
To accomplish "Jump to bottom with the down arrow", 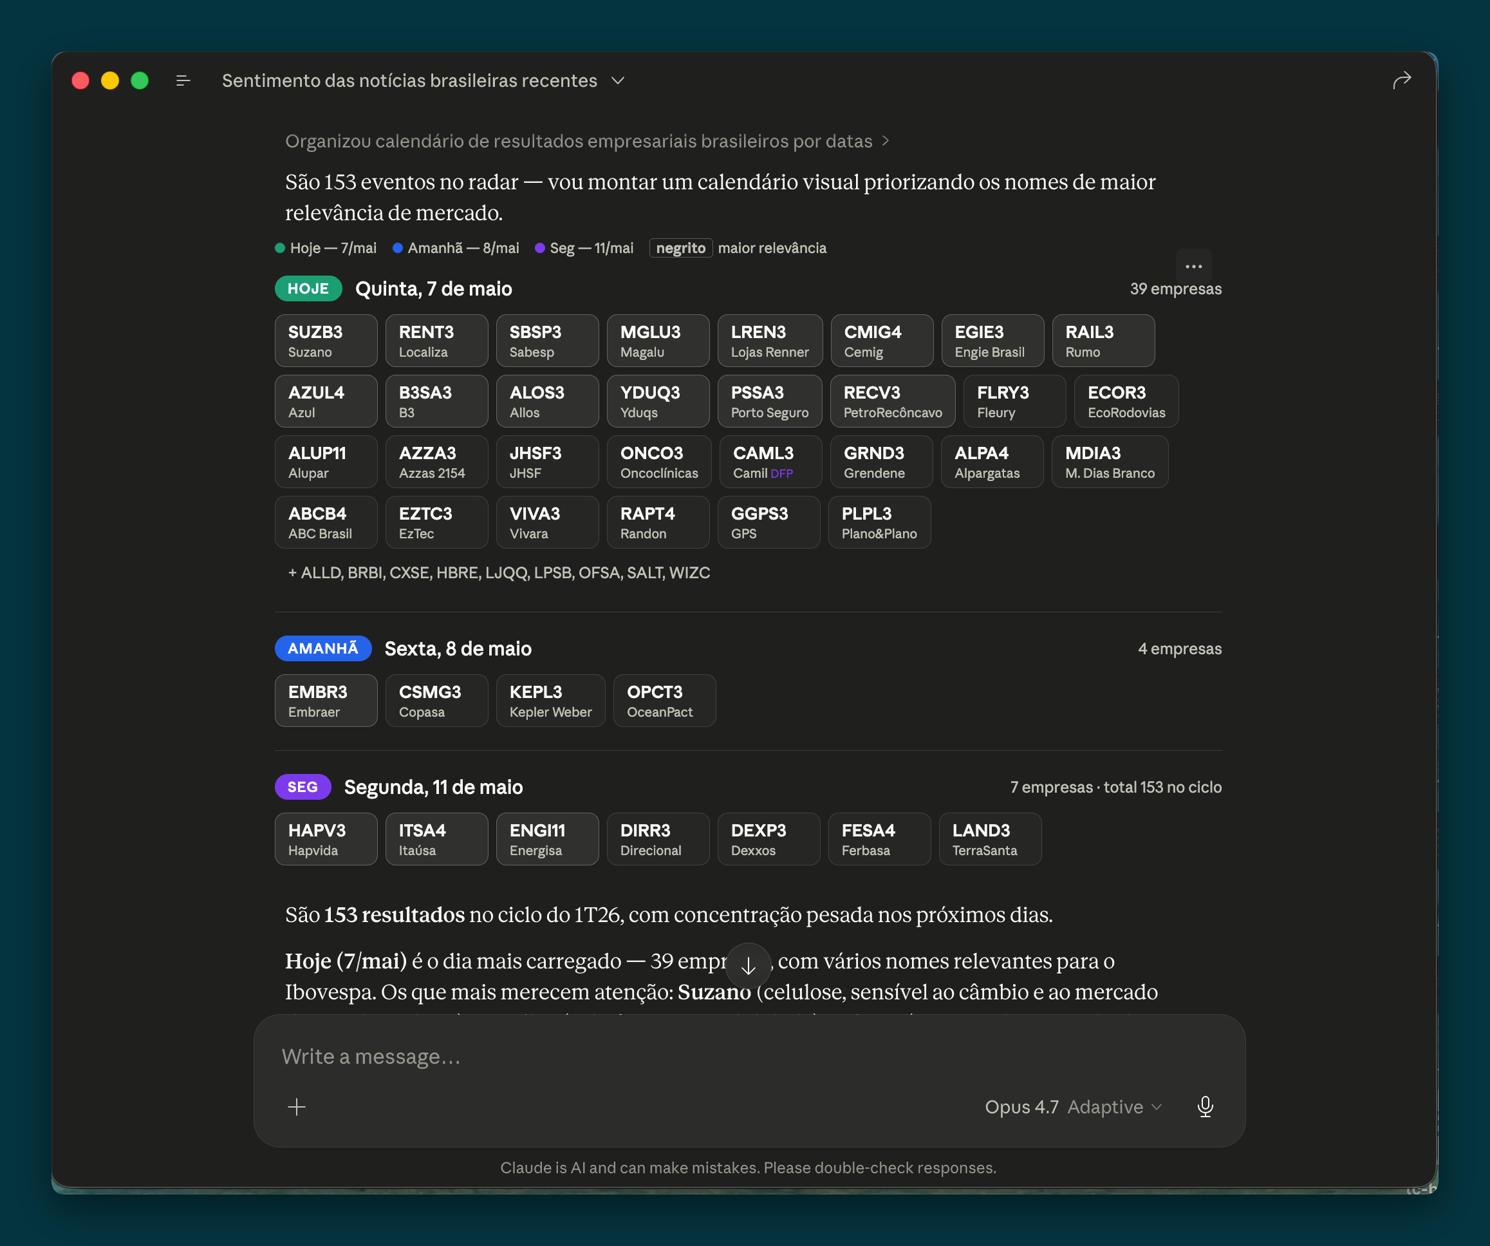I will pos(748,965).
